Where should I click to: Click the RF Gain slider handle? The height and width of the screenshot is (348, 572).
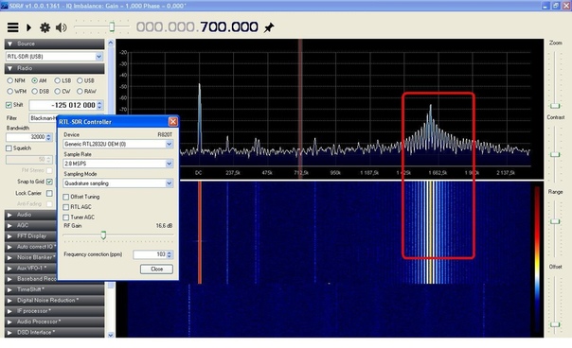coord(103,235)
